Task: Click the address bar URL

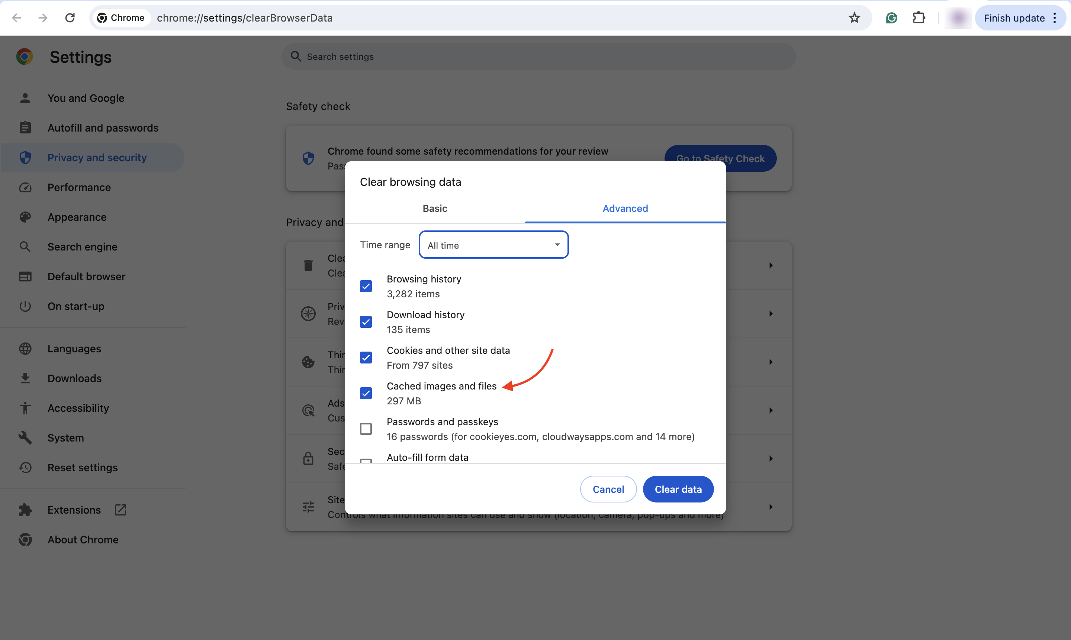Action: tap(245, 18)
